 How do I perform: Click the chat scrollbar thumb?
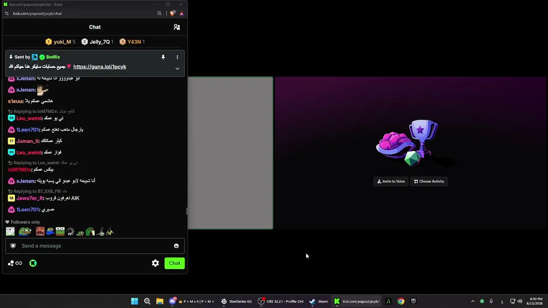[186, 211]
